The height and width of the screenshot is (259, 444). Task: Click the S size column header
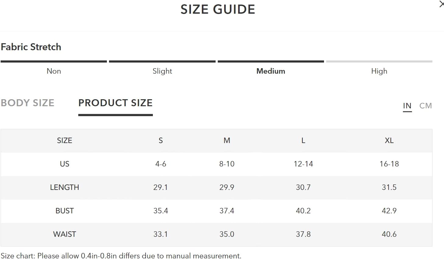(161, 140)
